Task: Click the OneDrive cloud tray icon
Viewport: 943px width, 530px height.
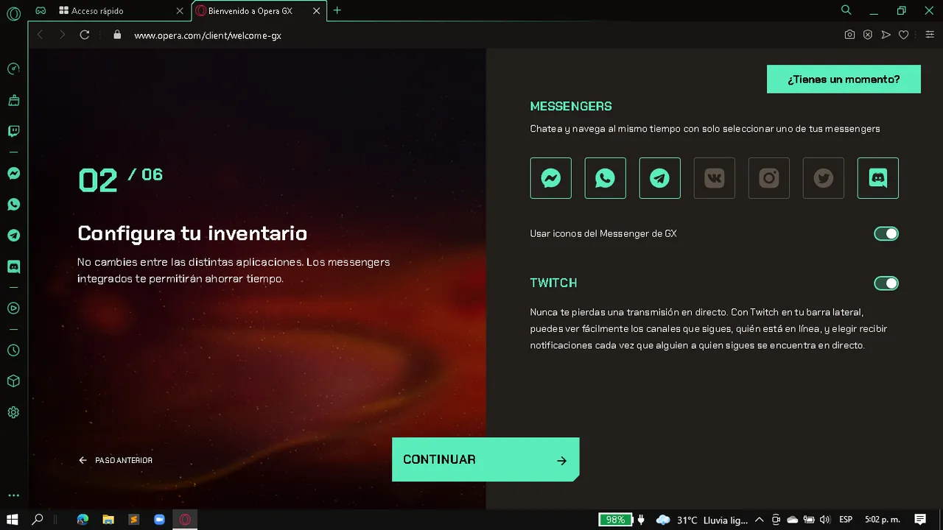Action: [793, 520]
